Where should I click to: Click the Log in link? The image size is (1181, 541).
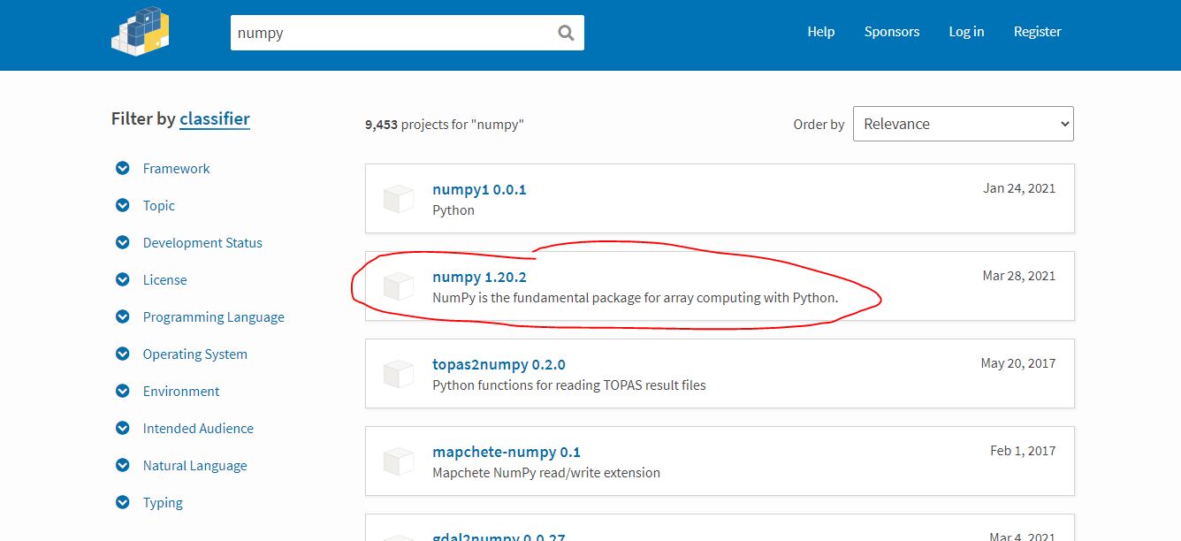pyautogui.click(x=965, y=32)
